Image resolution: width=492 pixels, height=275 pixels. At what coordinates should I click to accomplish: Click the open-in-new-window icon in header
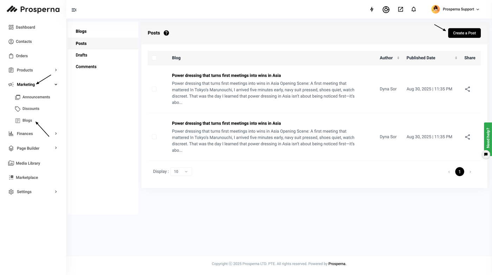400,9
